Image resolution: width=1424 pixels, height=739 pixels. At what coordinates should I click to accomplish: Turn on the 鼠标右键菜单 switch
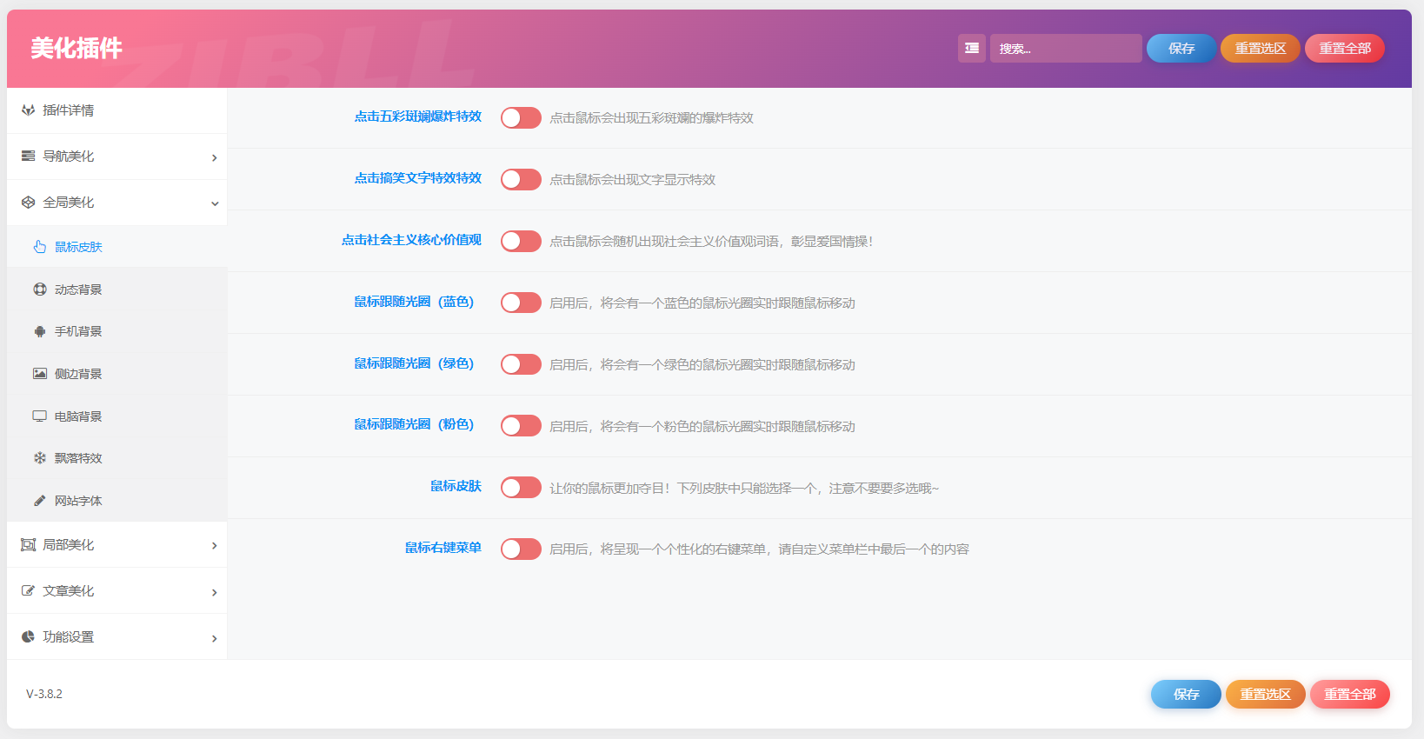tap(521, 549)
